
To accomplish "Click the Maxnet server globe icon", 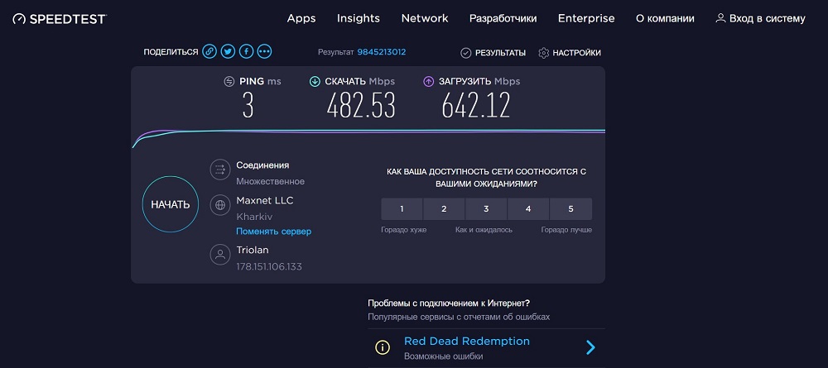I will (220, 205).
